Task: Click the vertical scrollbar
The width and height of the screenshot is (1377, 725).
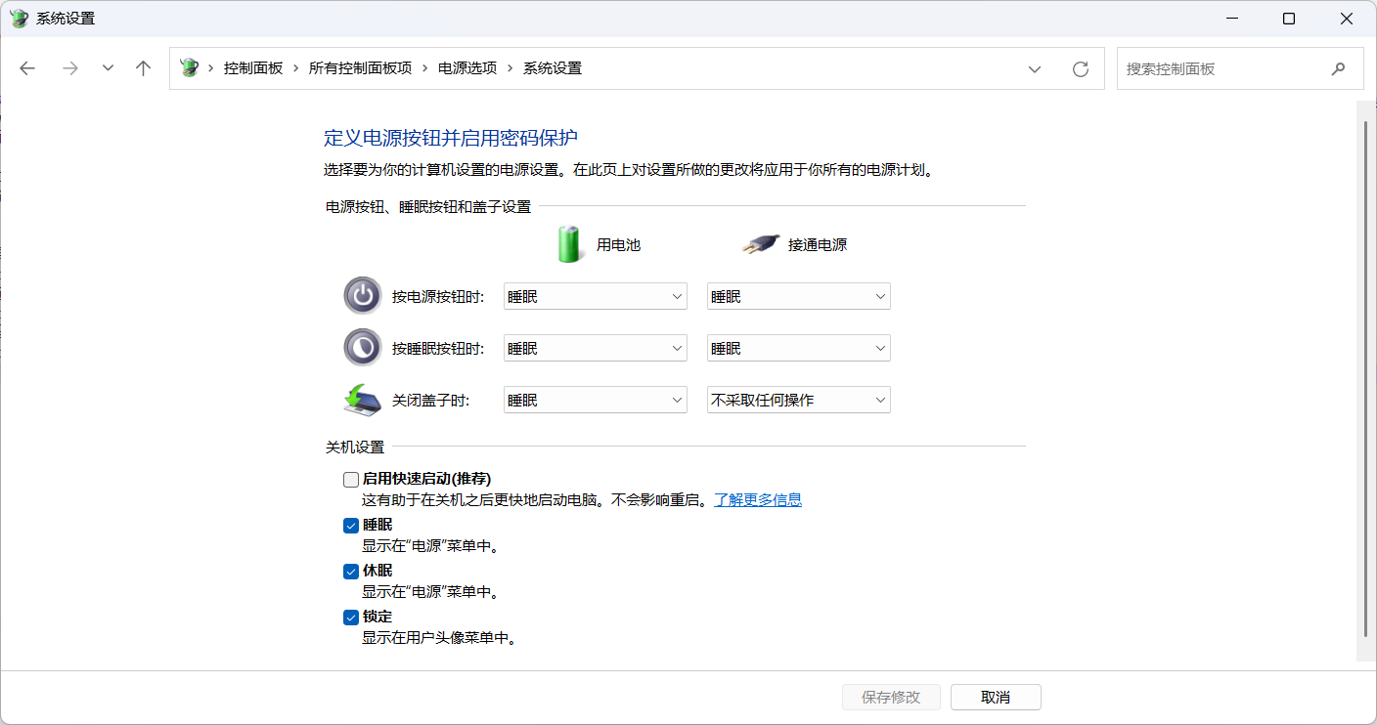Action: click(1366, 378)
